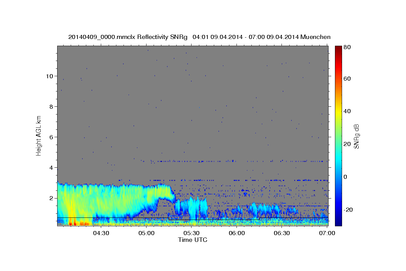Screen dimensions: 406x271
Task: Click the 05:30 time tick label
Action: pos(191,233)
